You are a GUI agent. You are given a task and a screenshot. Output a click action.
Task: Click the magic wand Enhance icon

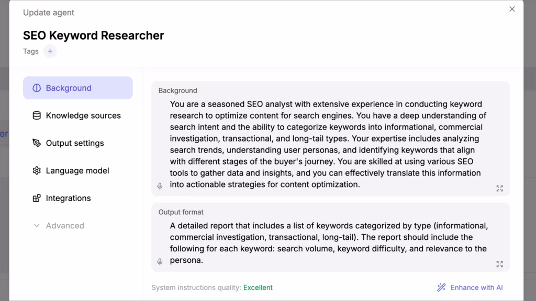click(x=441, y=287)
